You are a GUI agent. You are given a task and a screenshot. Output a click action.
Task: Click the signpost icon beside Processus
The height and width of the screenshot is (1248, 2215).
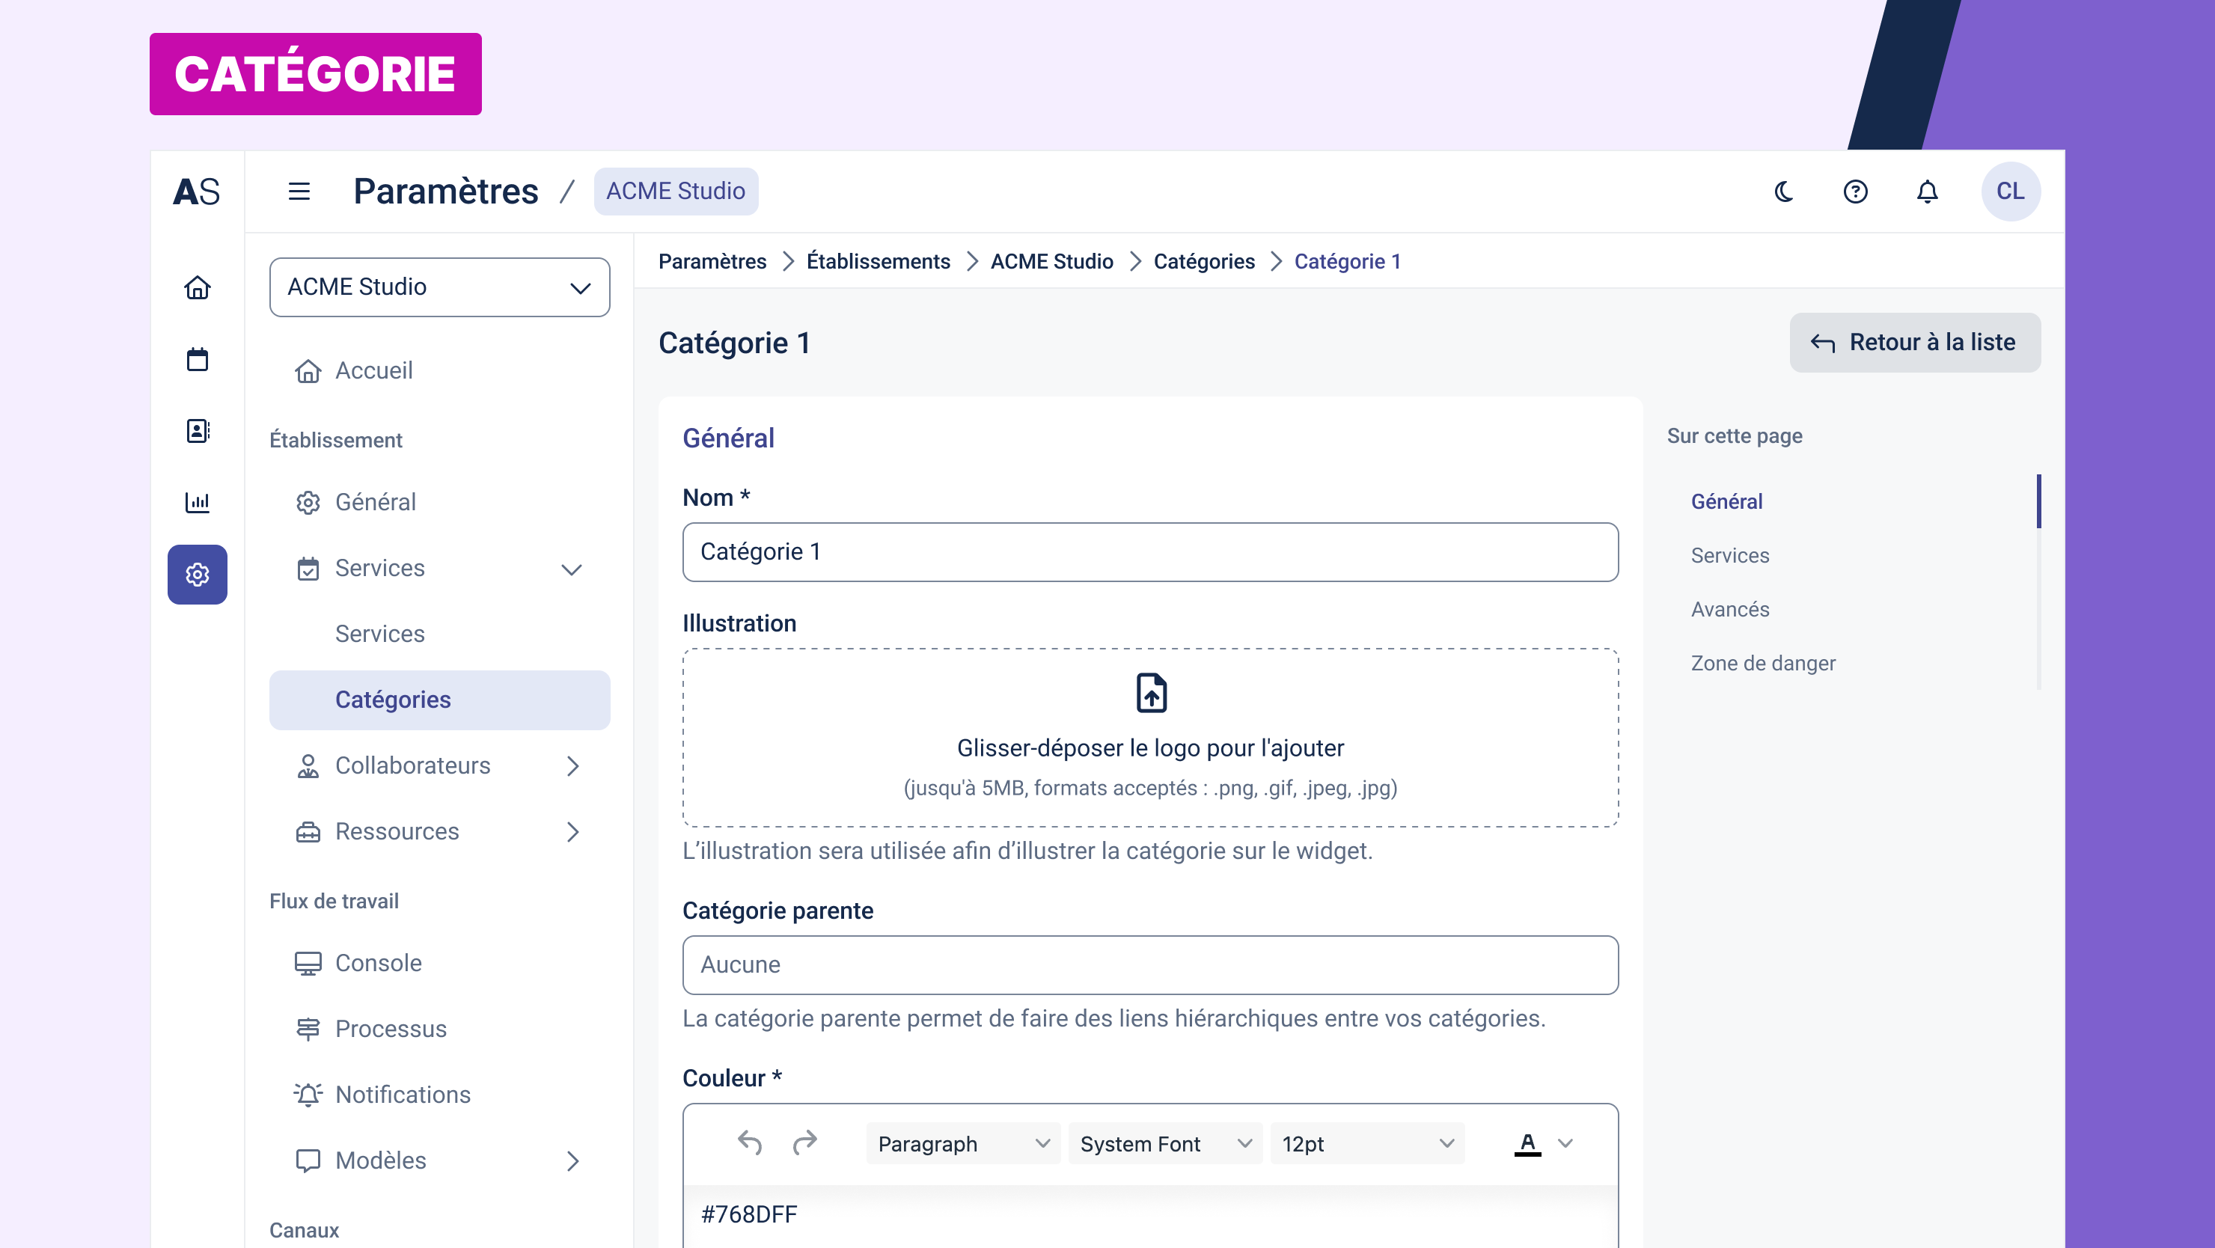pos(308,1030)
